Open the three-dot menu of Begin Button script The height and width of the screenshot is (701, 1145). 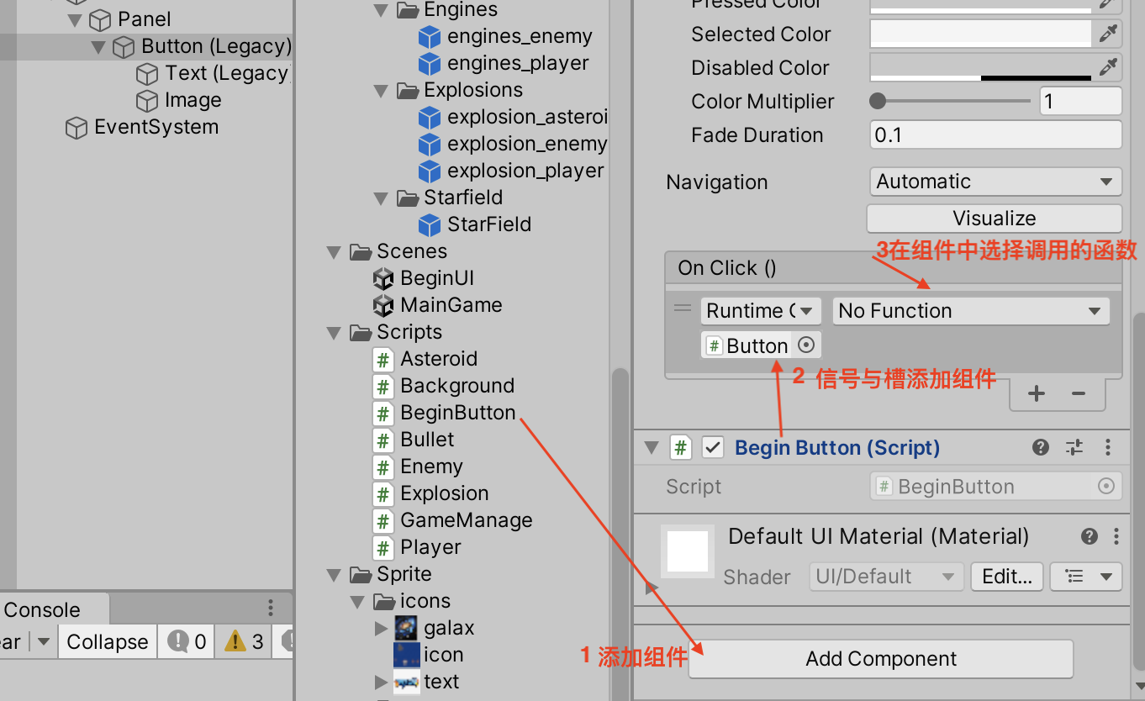click(1108, 447)
